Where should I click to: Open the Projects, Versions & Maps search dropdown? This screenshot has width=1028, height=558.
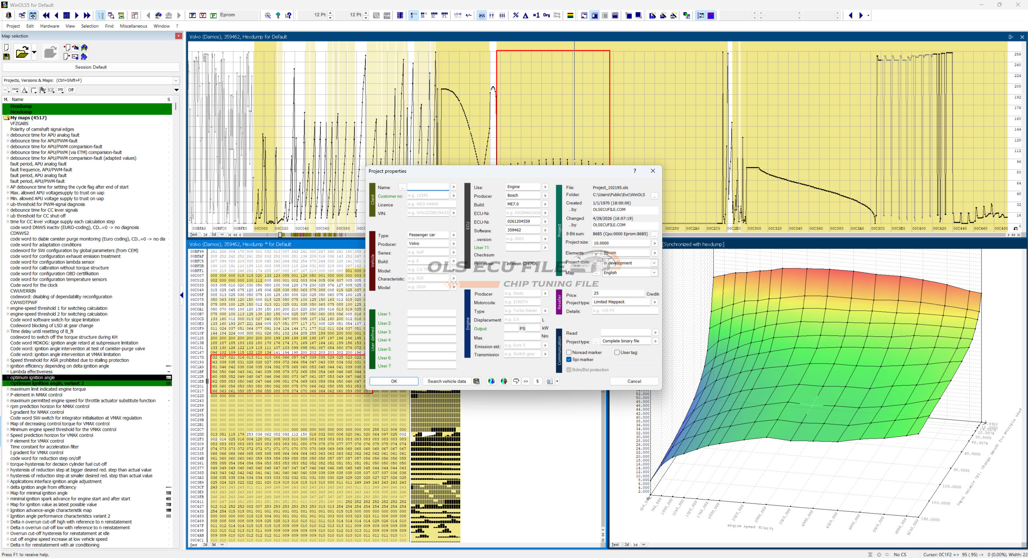pyautogui.click(x=176, y=80)
